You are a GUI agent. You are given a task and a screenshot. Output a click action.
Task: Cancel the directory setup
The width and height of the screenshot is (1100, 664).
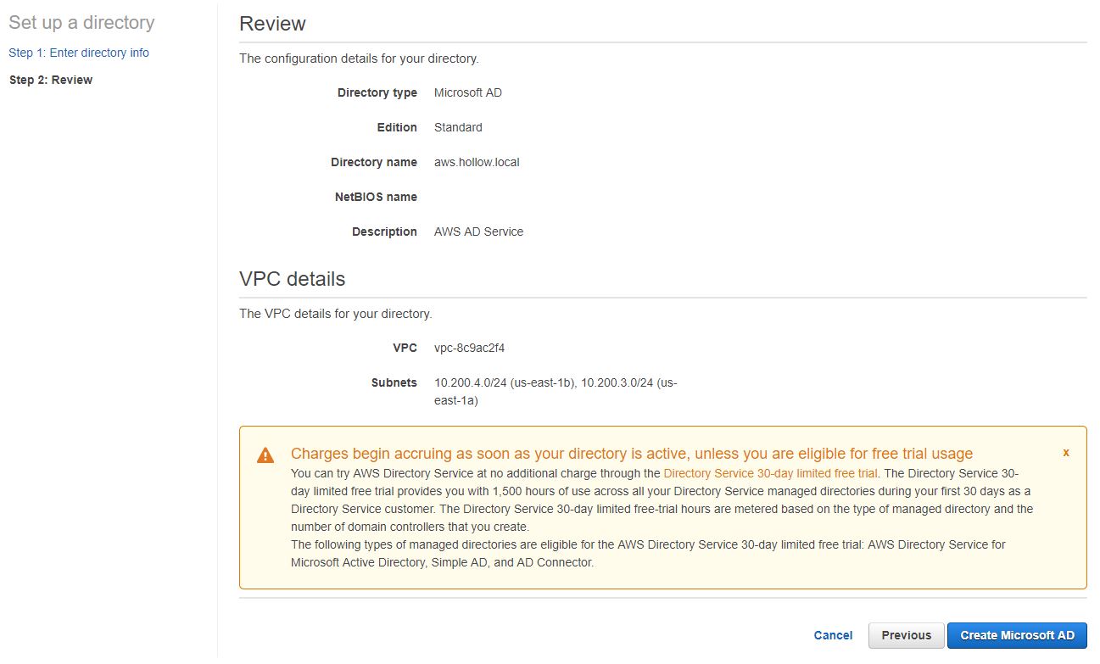(833, 635)
